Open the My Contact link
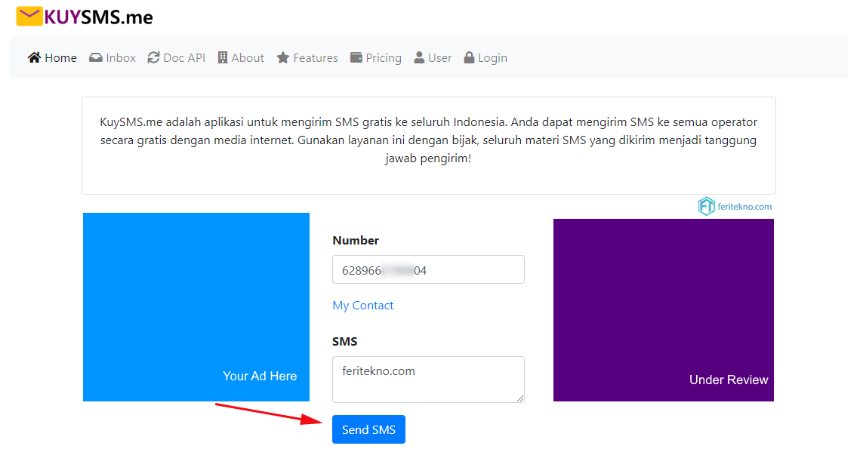Viewport: 863px width, 455px height. point(362,306)
